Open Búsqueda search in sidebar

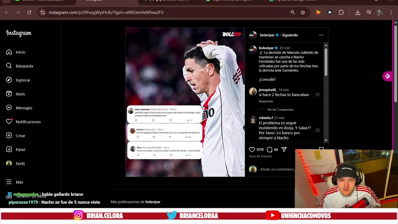[x=20, y=66]
